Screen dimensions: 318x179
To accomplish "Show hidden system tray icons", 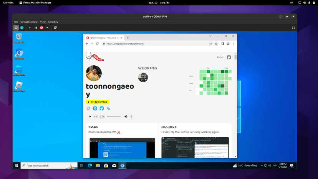I will [x=262, y=166].
